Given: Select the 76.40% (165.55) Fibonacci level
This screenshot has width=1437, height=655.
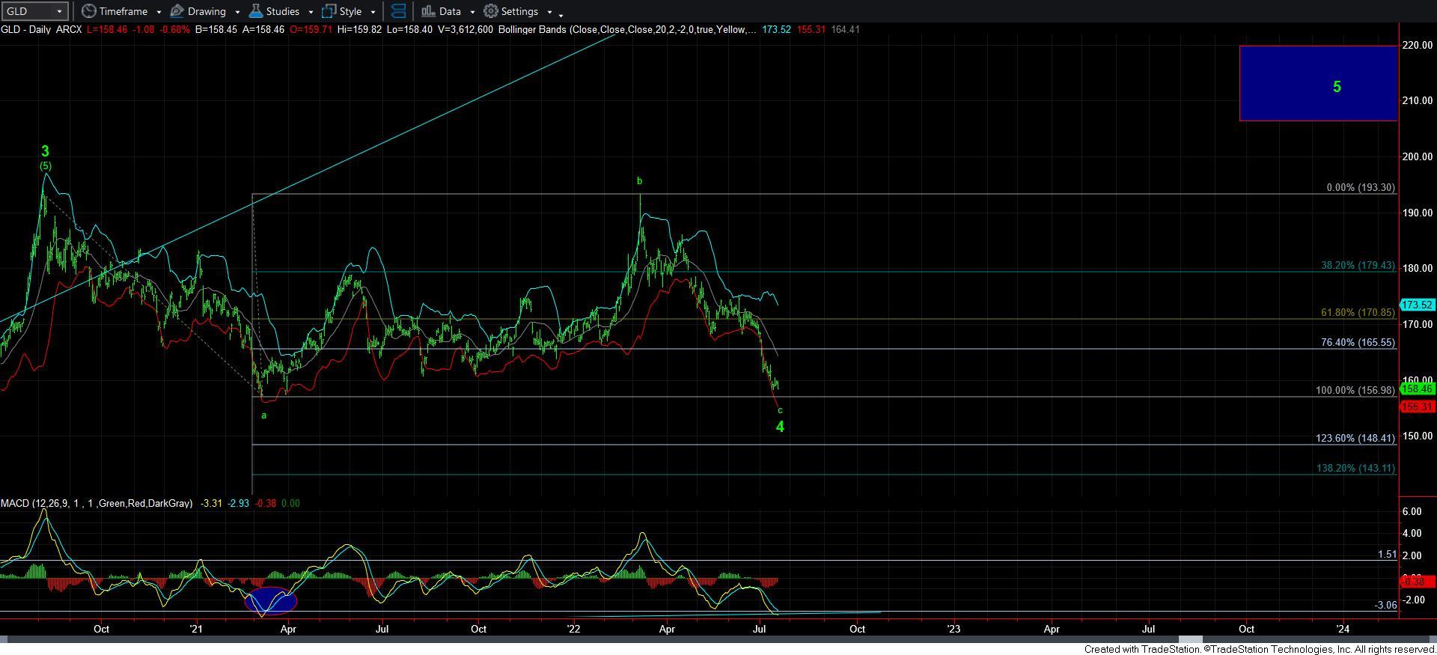Looking at the screenshot, I should click(x=1358, y=342).
